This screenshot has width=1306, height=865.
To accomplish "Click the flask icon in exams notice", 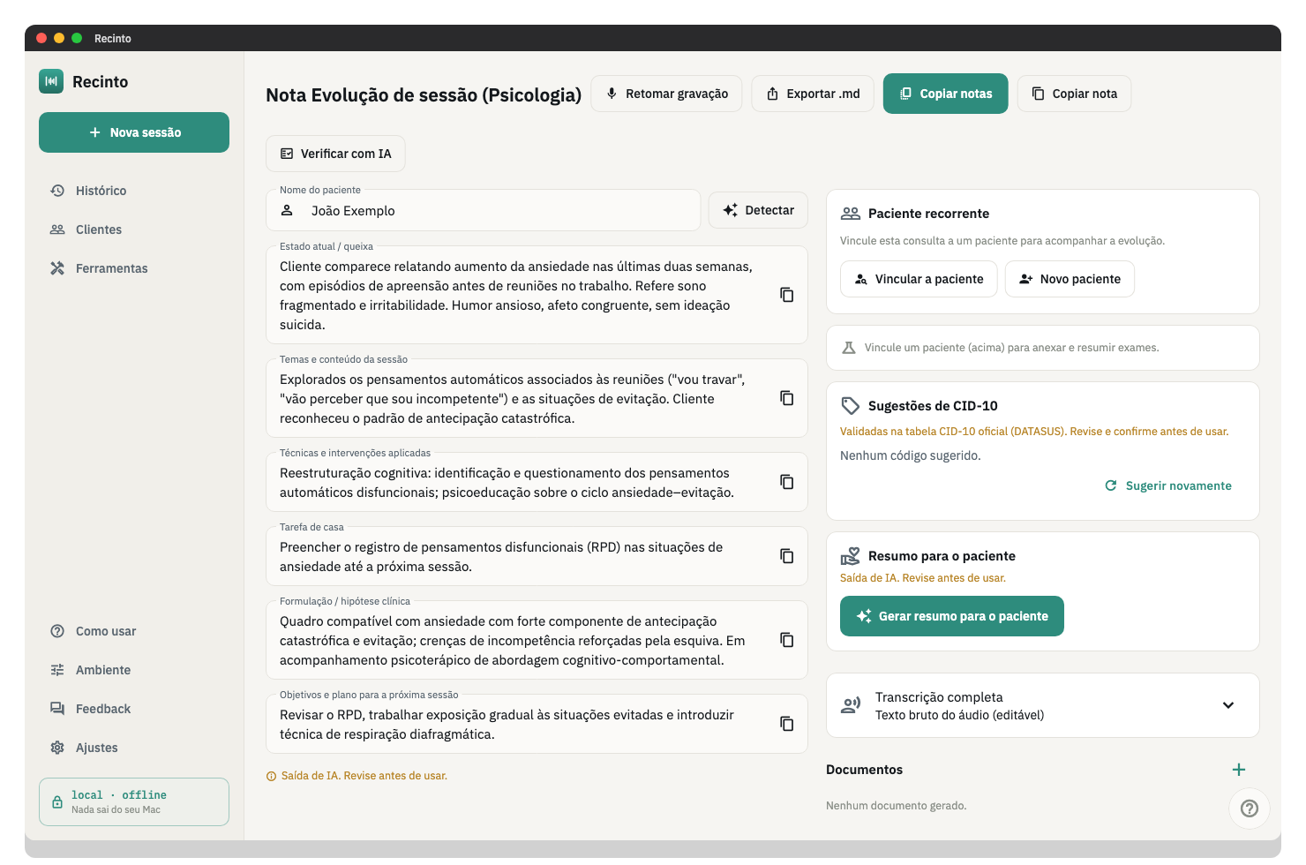I will [849, 348].
